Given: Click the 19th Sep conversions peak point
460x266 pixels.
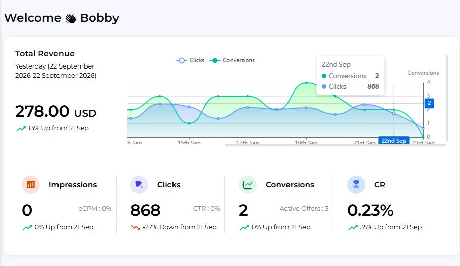Looking at the screenshot, I should coord(306,83).
